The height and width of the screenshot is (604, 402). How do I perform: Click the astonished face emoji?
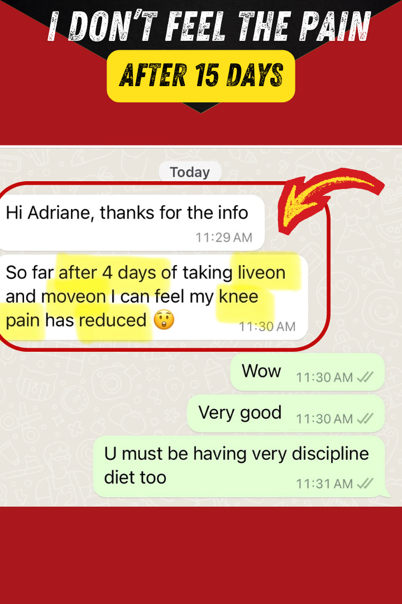click(164, 320)
